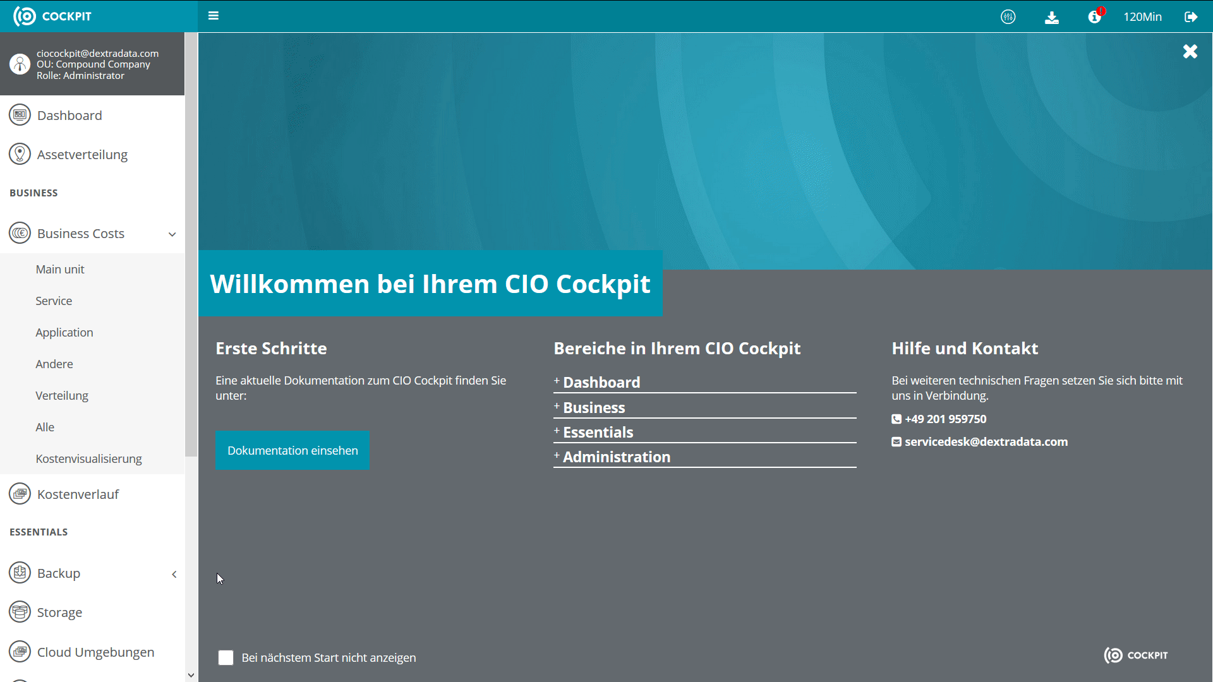The height and width of the screenshot is (682, 1213).
Task: Click the Storage database icon
Action: 20,612
